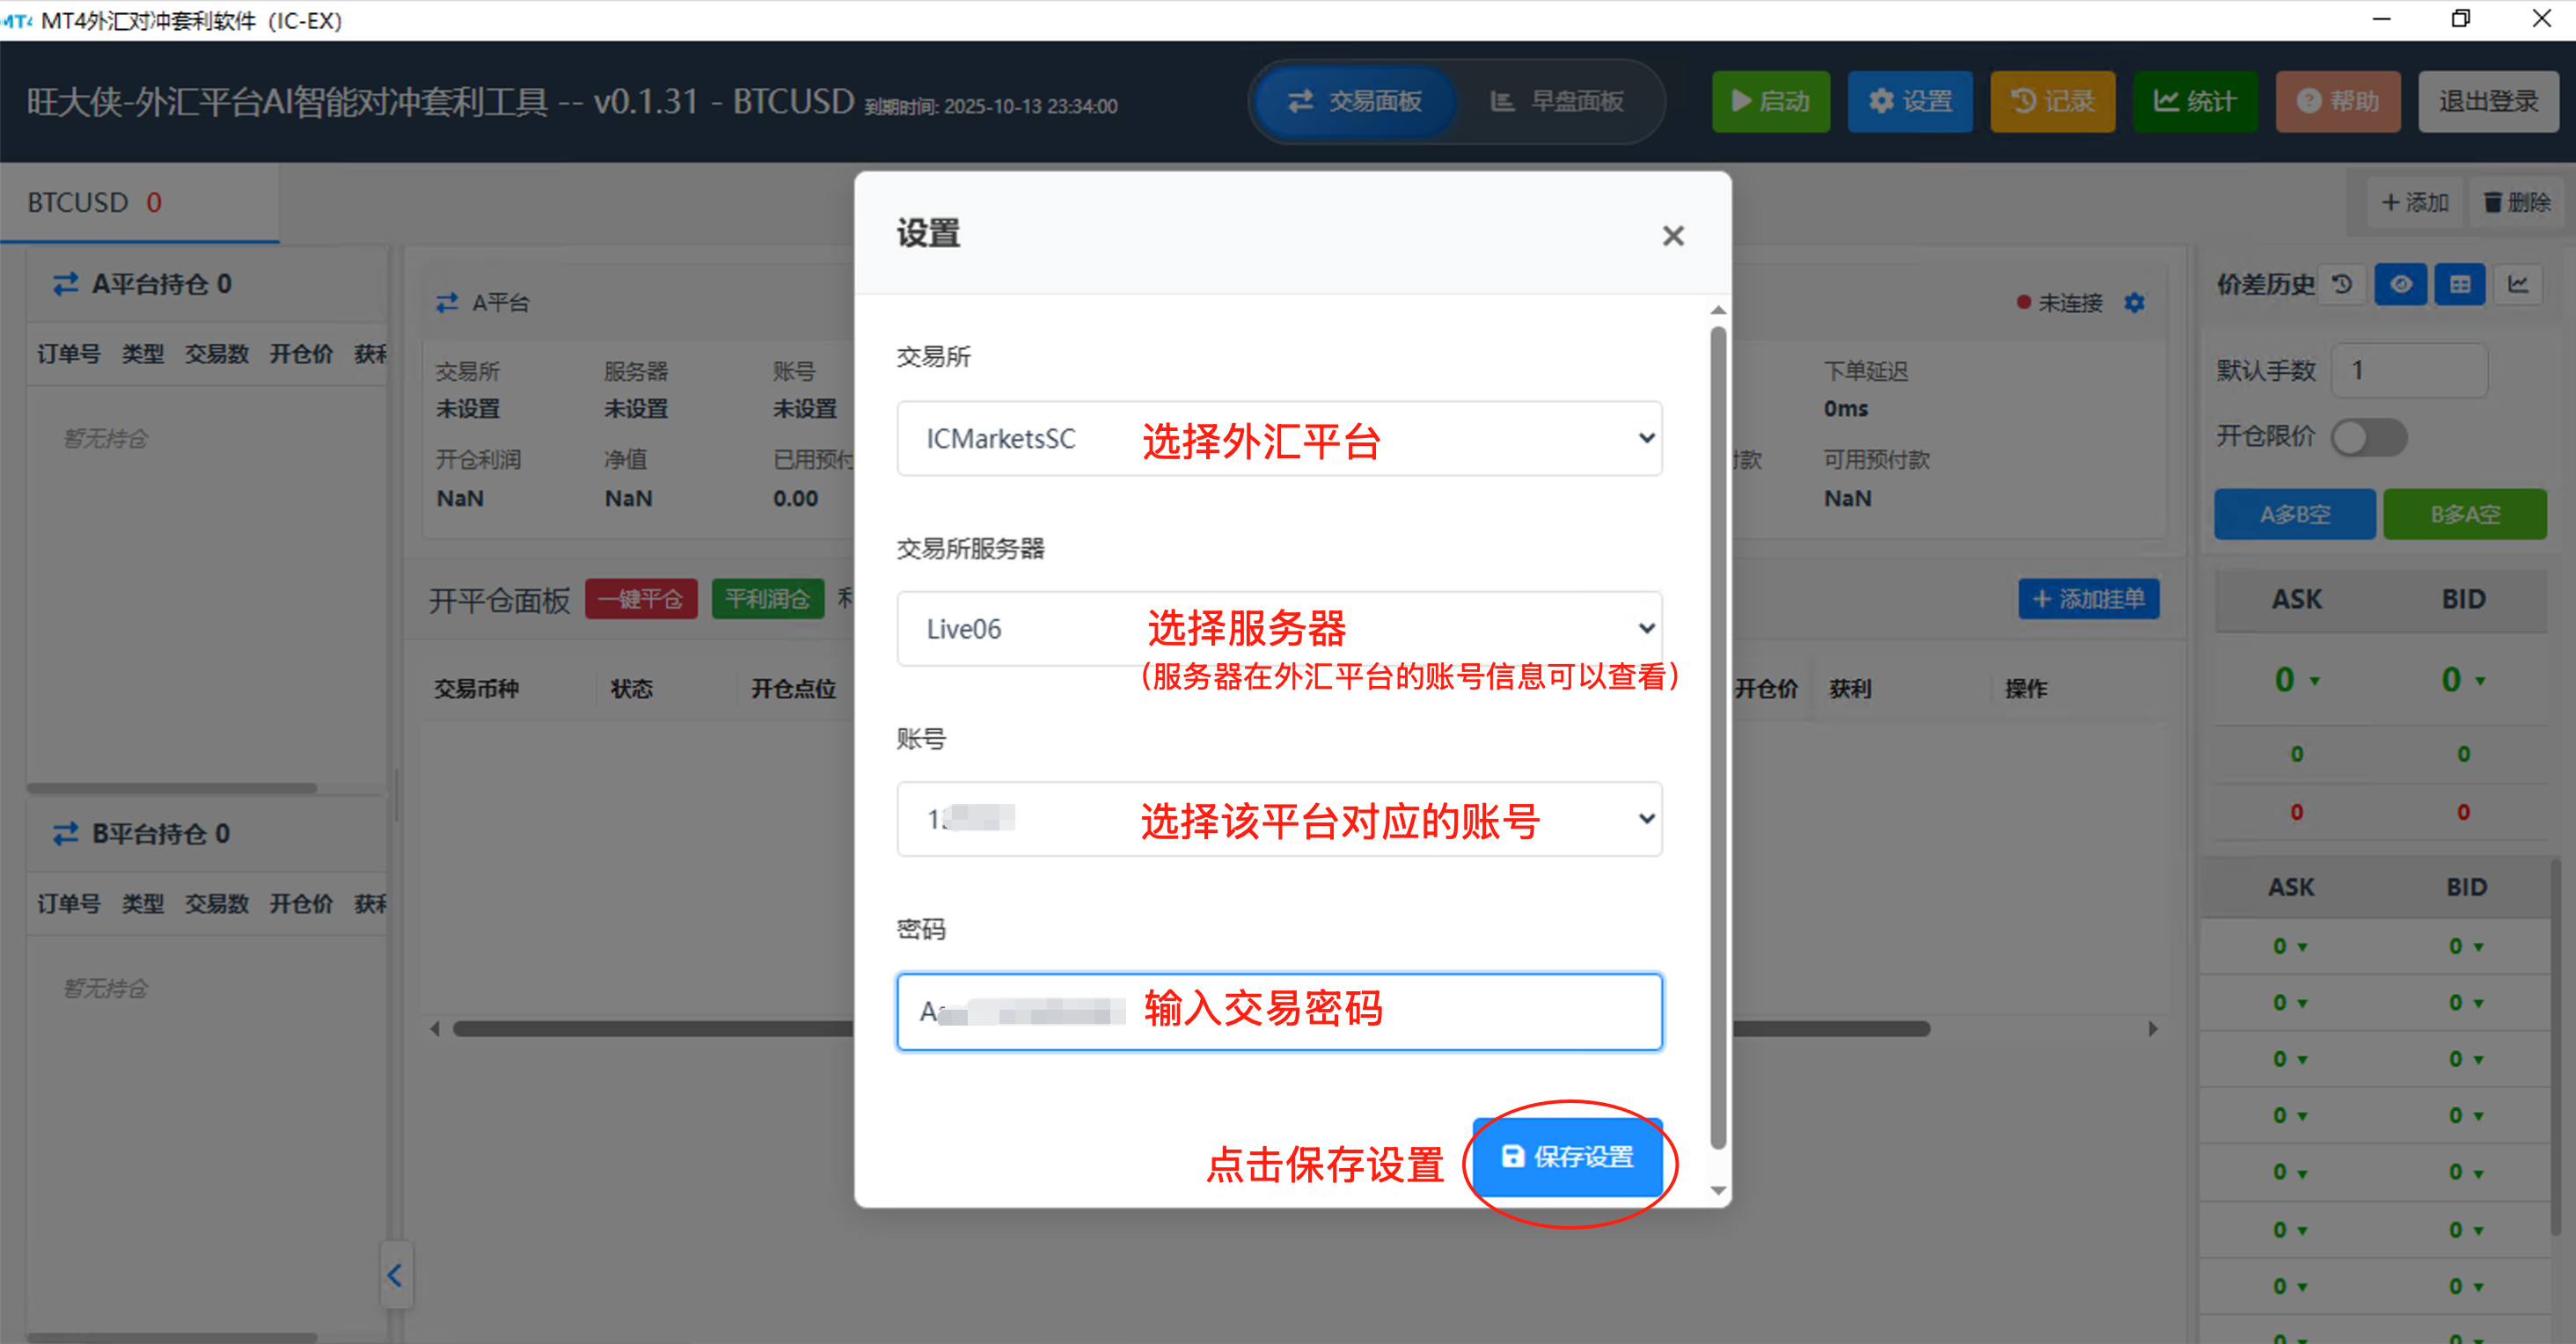Click 添加 plus button

click(2415, 203)
